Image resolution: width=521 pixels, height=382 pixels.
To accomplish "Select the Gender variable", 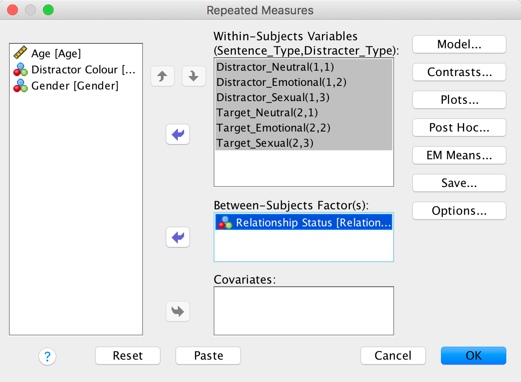I will (74, 86).
